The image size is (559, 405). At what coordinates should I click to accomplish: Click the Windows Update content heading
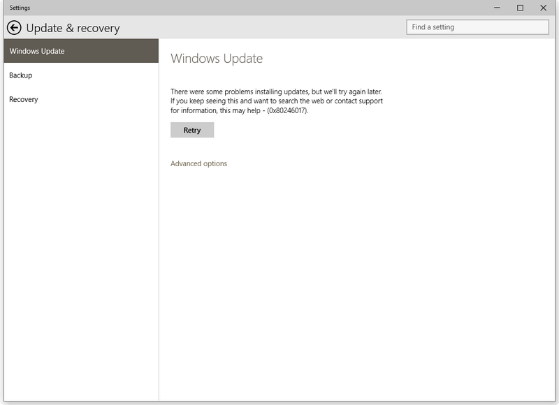(x=217, y=59)
